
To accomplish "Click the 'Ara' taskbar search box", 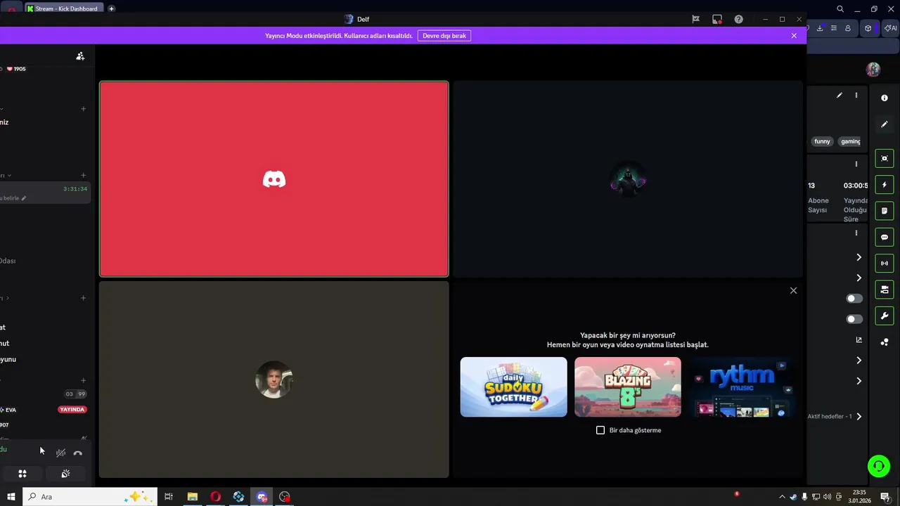I will click(89, 497).
